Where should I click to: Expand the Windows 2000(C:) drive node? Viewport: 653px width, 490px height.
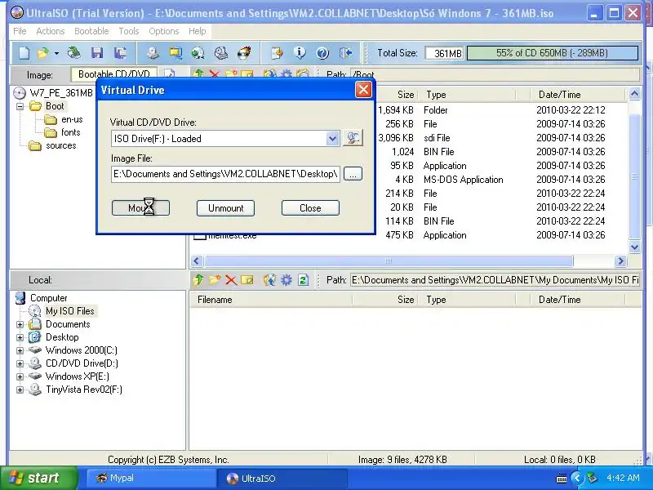tap(20, 350)
